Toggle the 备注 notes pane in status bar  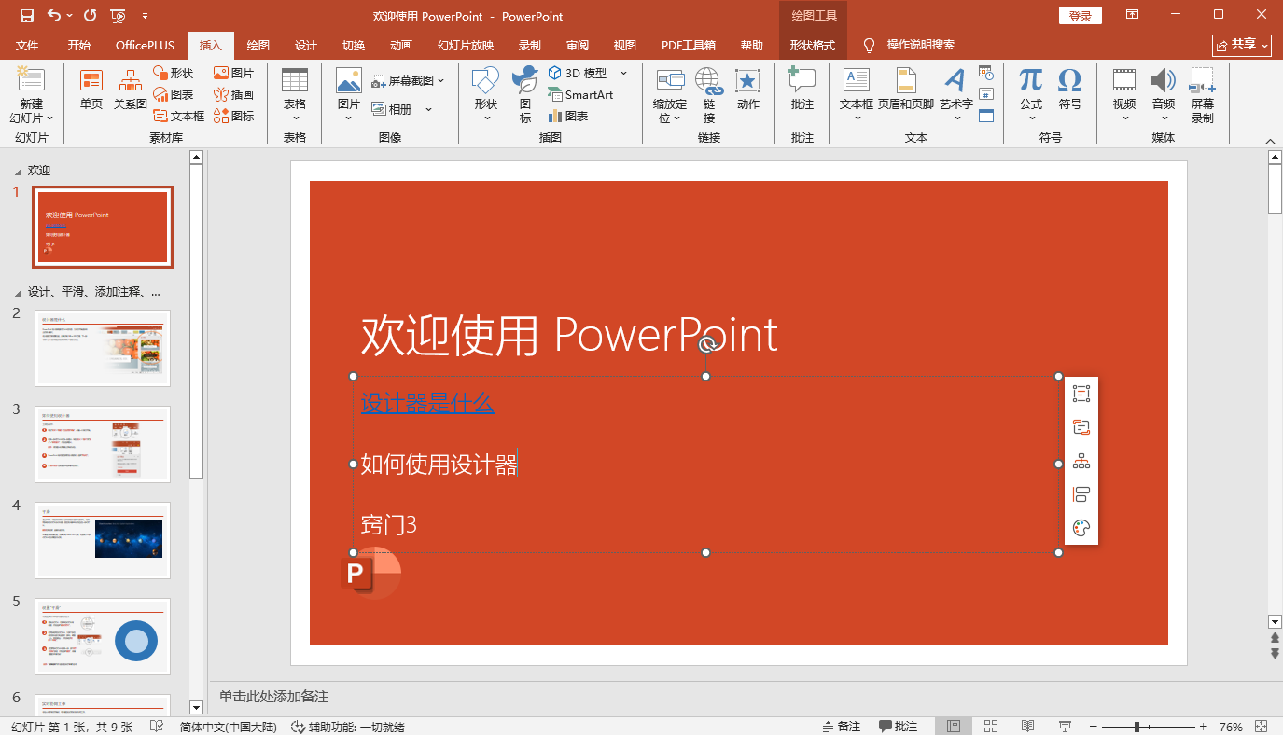841,727
